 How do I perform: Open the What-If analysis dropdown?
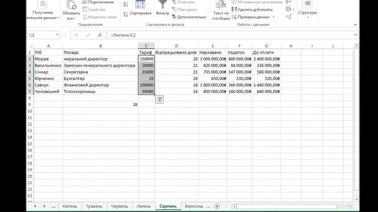290,9
